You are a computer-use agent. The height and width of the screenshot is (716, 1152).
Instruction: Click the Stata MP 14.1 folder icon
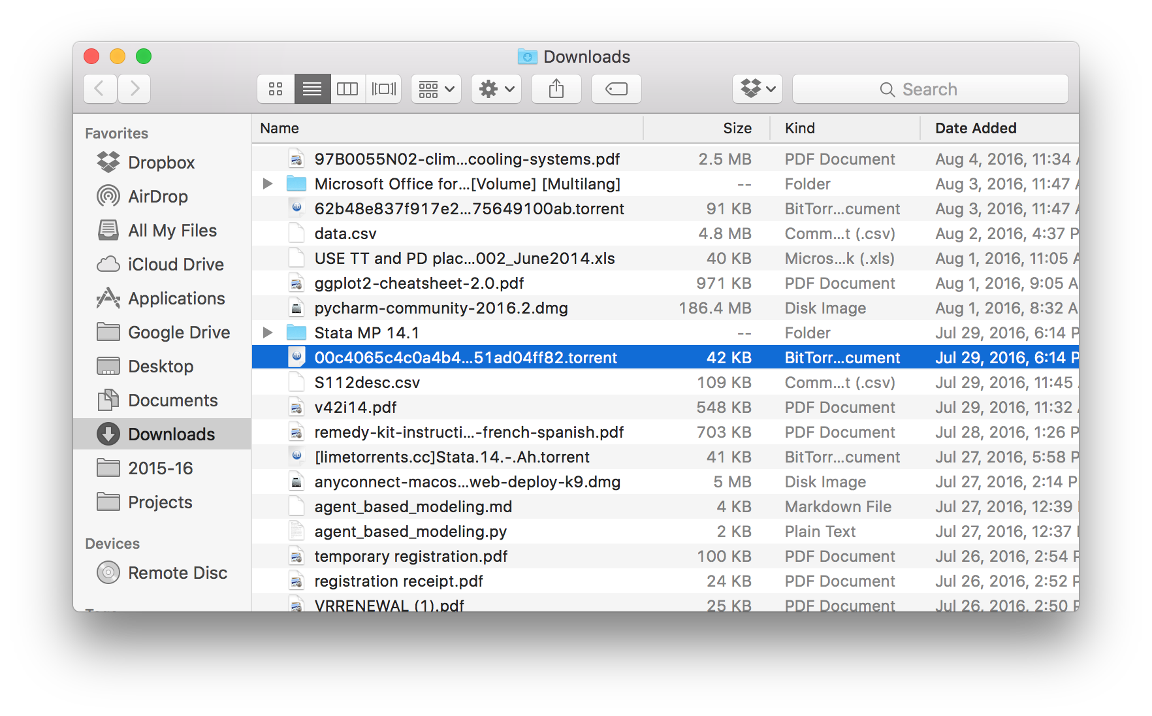tap(296, 333)
